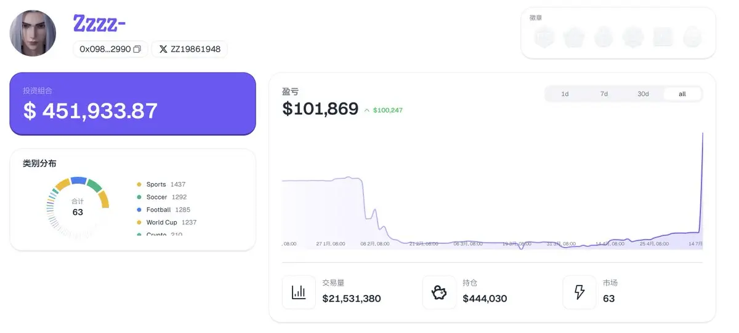
Task: Select the Football legend item
Action: 163,210
